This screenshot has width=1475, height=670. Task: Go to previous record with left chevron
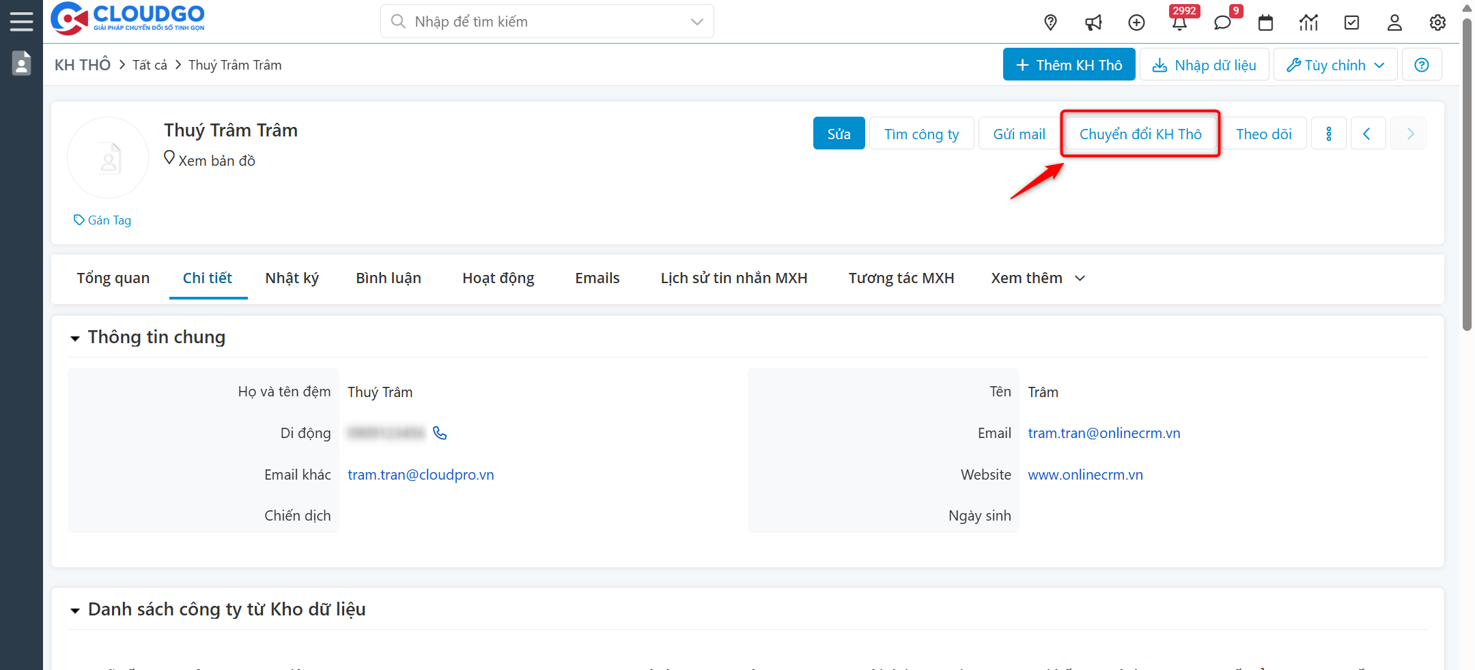(1366, 134)
